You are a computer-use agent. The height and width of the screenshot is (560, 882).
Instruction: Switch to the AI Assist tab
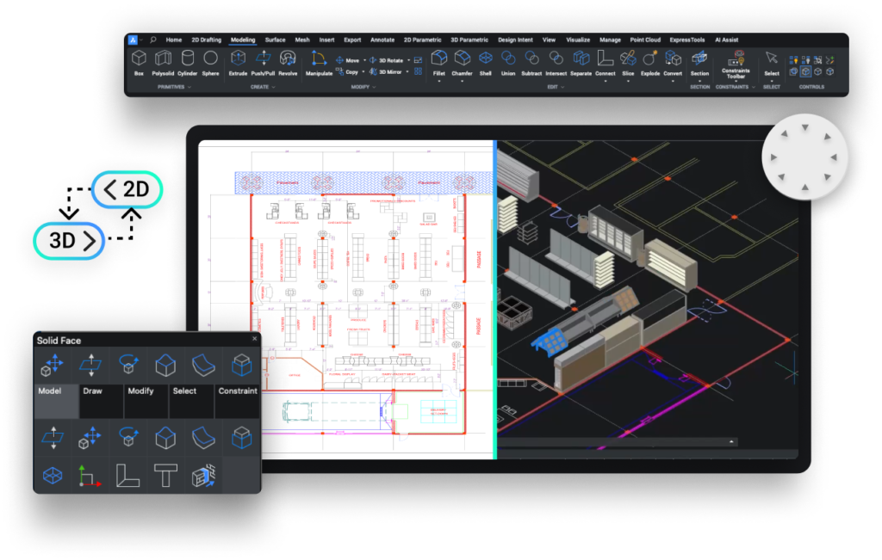coord(726,40)
